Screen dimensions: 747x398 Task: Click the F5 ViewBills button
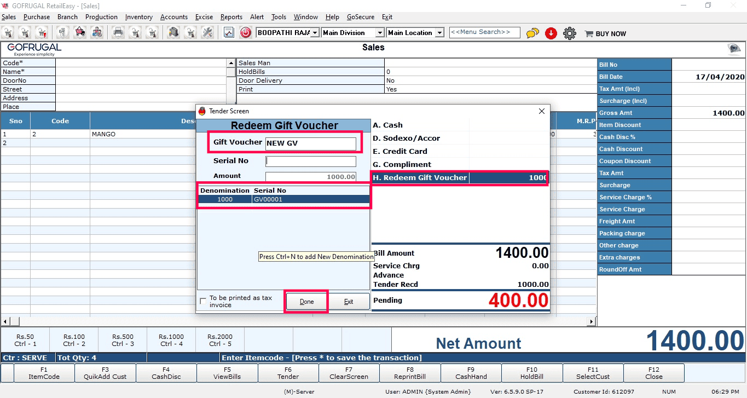pos(227,373)
